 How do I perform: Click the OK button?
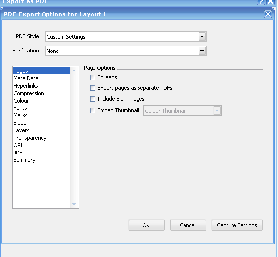point(146,225)
